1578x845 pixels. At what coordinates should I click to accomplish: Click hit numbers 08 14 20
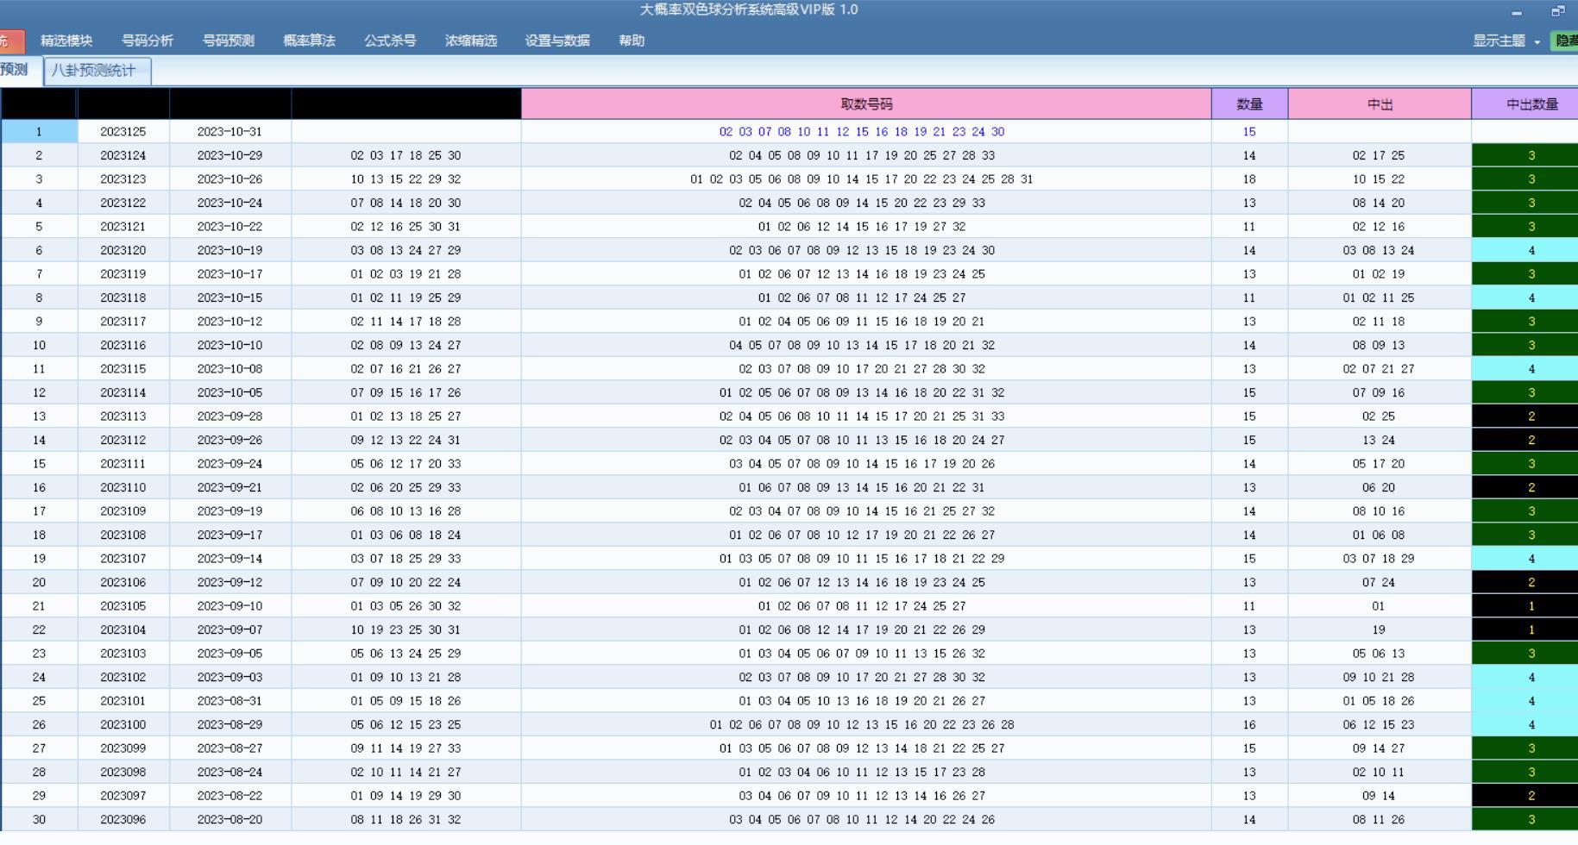coord(1379,203)
